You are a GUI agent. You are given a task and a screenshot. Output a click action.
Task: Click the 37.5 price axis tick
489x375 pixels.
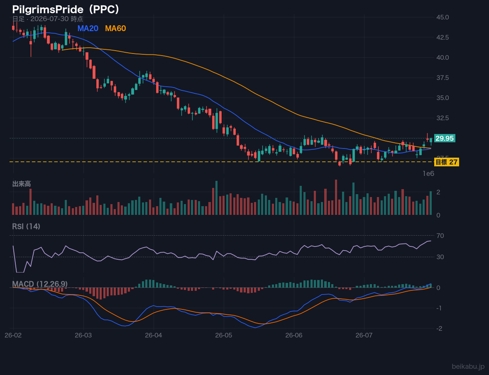442,78
